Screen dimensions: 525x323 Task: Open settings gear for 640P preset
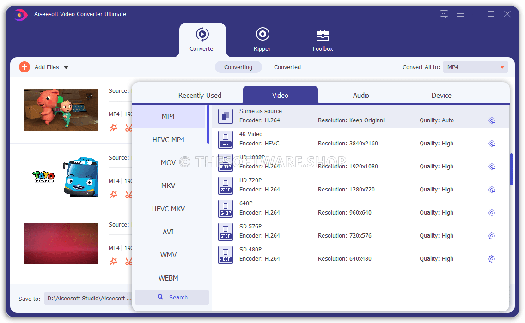pos(492,213)
